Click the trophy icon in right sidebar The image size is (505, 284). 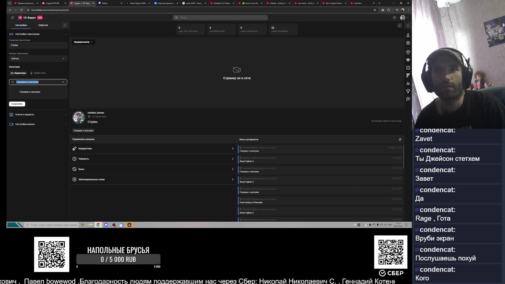pos(408,91)
